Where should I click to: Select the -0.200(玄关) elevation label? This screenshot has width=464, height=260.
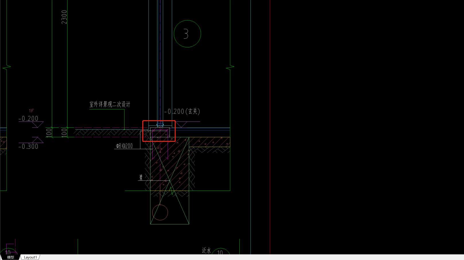[182, 111]
